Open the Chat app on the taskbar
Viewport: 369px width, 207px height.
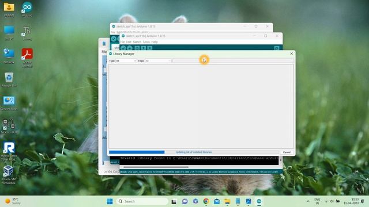184,201
